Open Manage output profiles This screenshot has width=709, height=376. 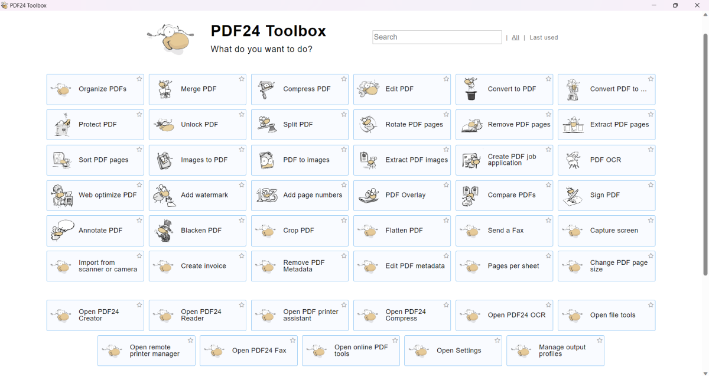[555, 351]
